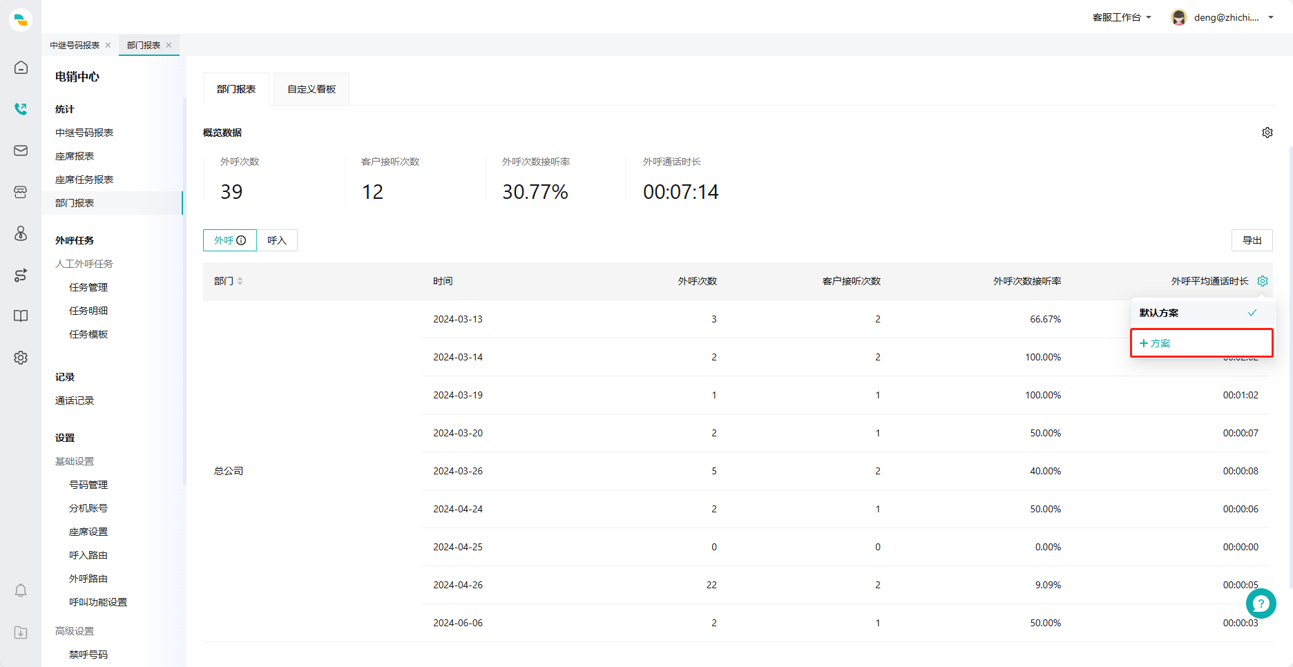1293x667 pixels.
Task: Click the app logo at top left
Action: [21, 20]
